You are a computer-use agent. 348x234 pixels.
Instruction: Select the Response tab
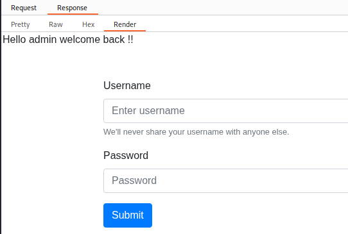click(x=72, y=8)
